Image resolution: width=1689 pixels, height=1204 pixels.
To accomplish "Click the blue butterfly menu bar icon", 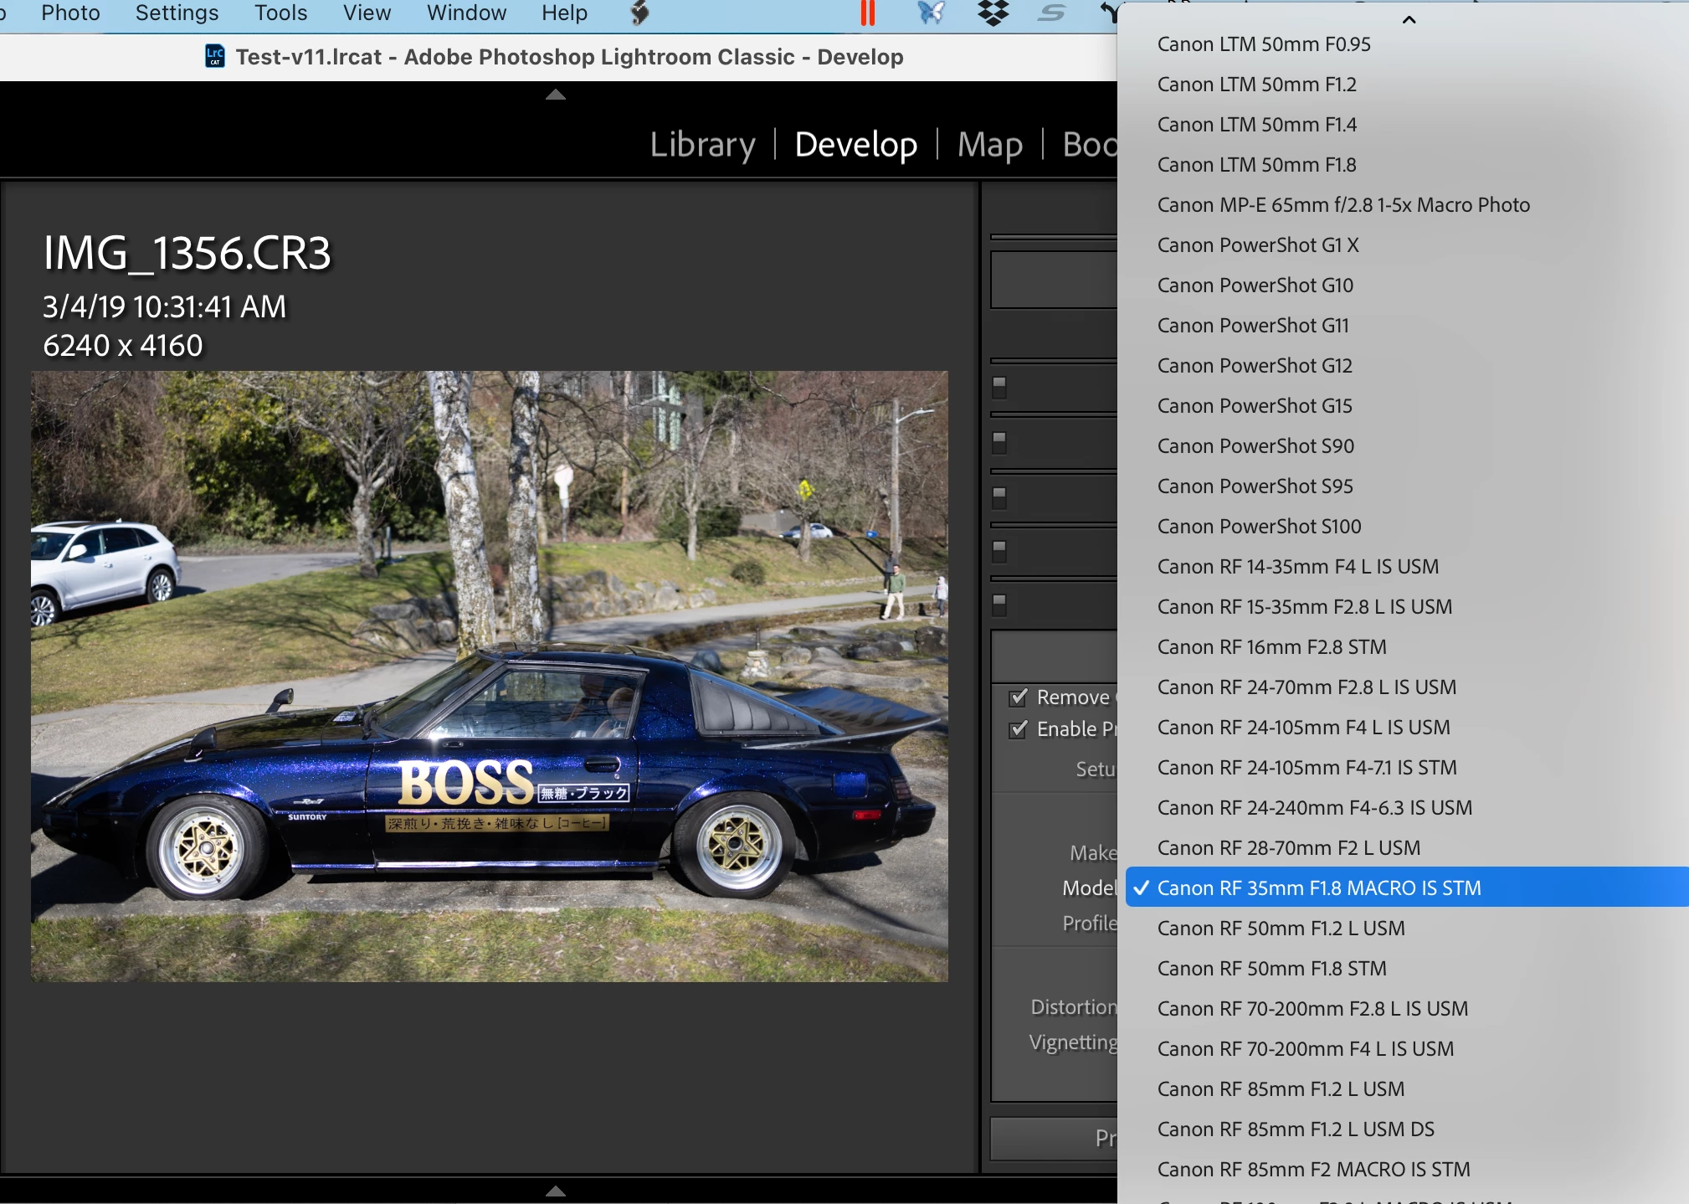I will [x=931, y=13].
